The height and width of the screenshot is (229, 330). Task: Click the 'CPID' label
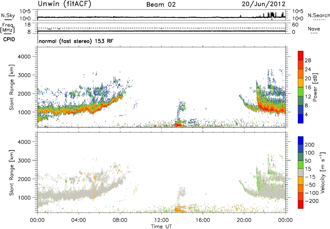9,39
